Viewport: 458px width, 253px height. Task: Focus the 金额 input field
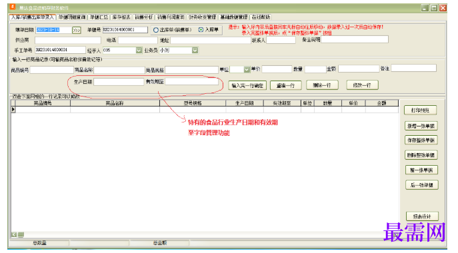coord(359,69)
